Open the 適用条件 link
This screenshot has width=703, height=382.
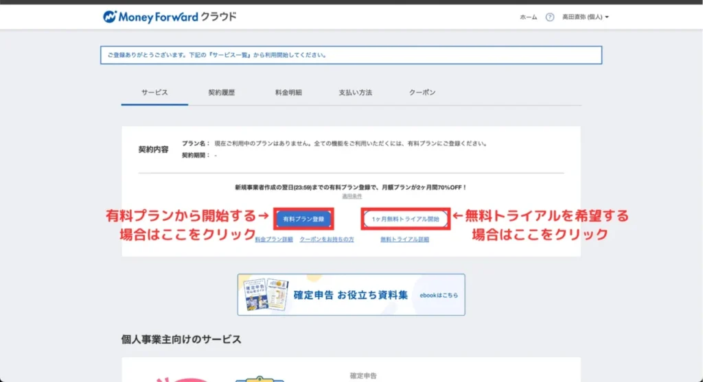pyautogui.click(x=352, y=196)
